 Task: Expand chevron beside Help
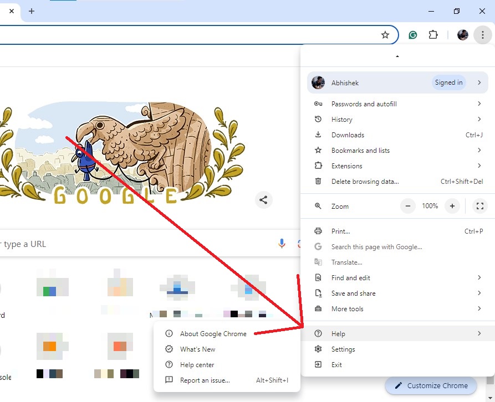[x=479, y=333]
